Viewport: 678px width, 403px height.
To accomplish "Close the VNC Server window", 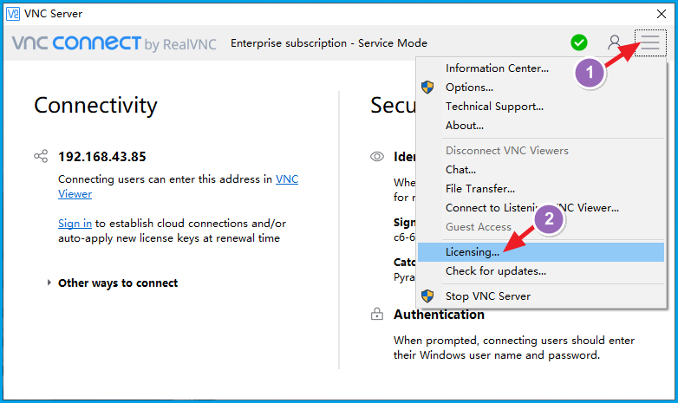I will [x=662, y=14].
